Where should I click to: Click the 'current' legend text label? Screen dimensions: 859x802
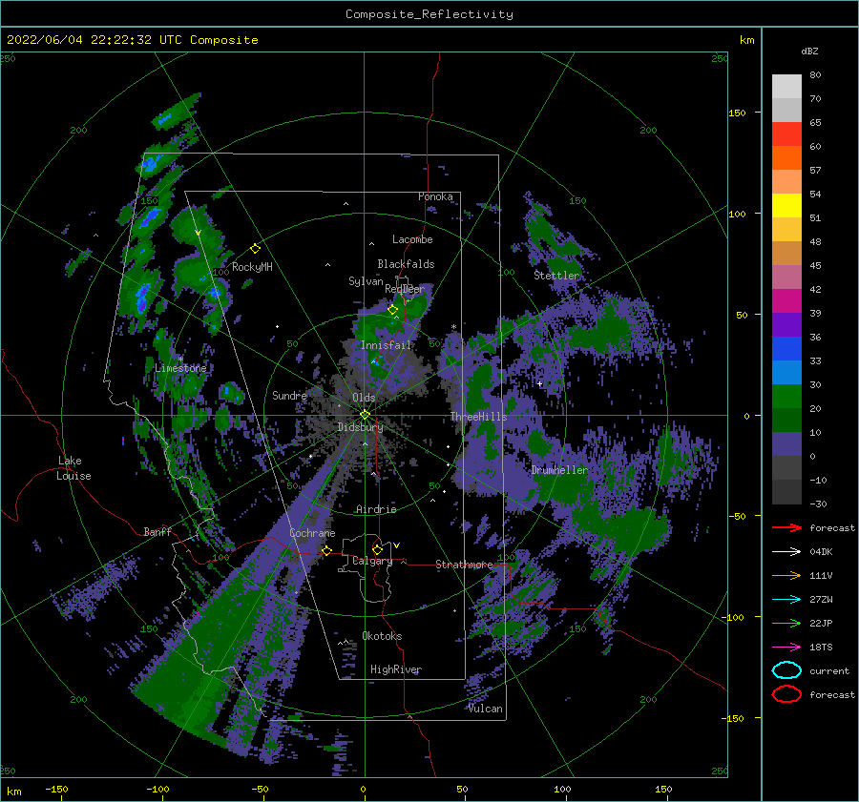click(x=829, y=671)
